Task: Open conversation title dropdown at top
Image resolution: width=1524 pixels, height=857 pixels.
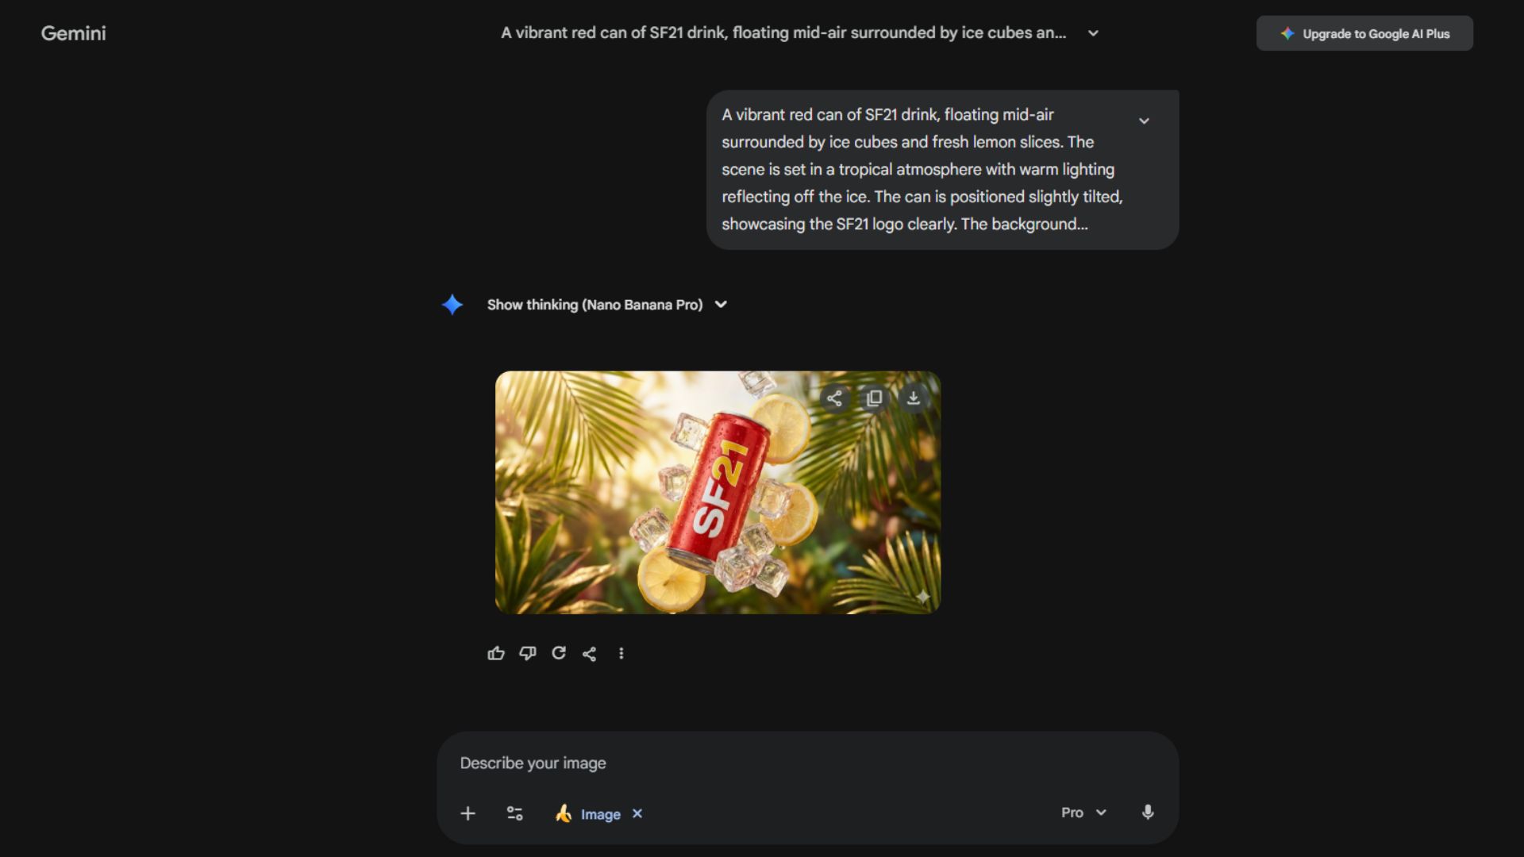Action: [x=1093, y=33]
